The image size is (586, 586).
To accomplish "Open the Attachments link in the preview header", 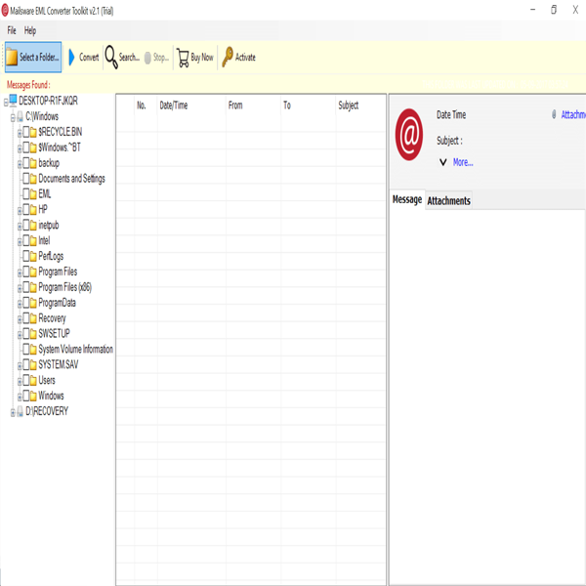I will 573,114.
